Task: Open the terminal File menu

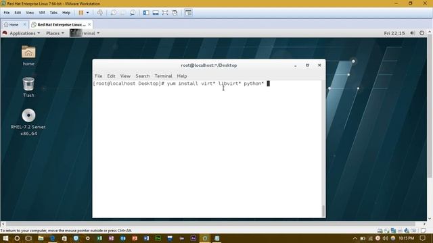Action: (x=99, y=76)
